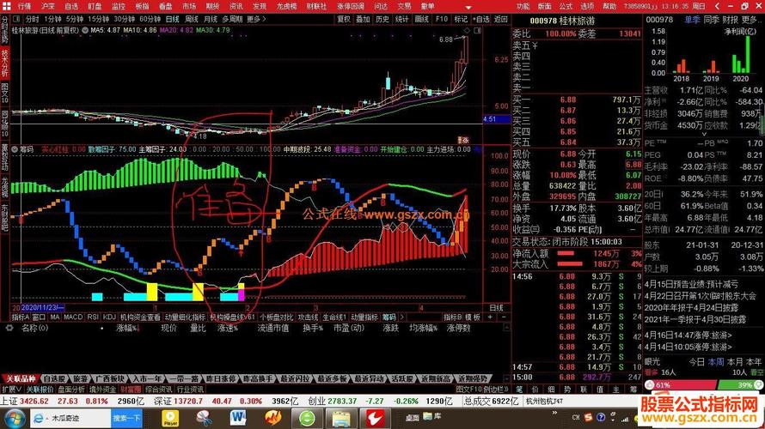
Task: Expand the 更多 periods dropdown
Action: tap(256, 19)
